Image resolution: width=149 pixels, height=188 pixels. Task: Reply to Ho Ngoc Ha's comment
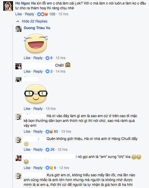30,14
